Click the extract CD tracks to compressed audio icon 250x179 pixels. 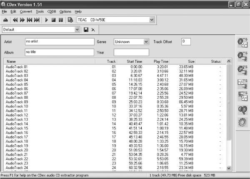(x=242, y=56)
